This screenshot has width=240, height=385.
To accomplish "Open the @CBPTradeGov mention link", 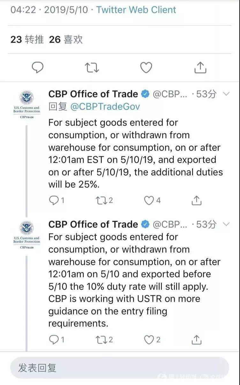I will coord(105,106).
